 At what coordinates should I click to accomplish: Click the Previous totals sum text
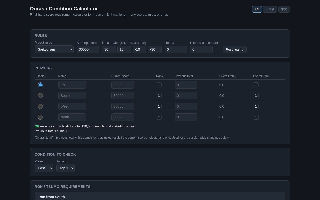52,131
